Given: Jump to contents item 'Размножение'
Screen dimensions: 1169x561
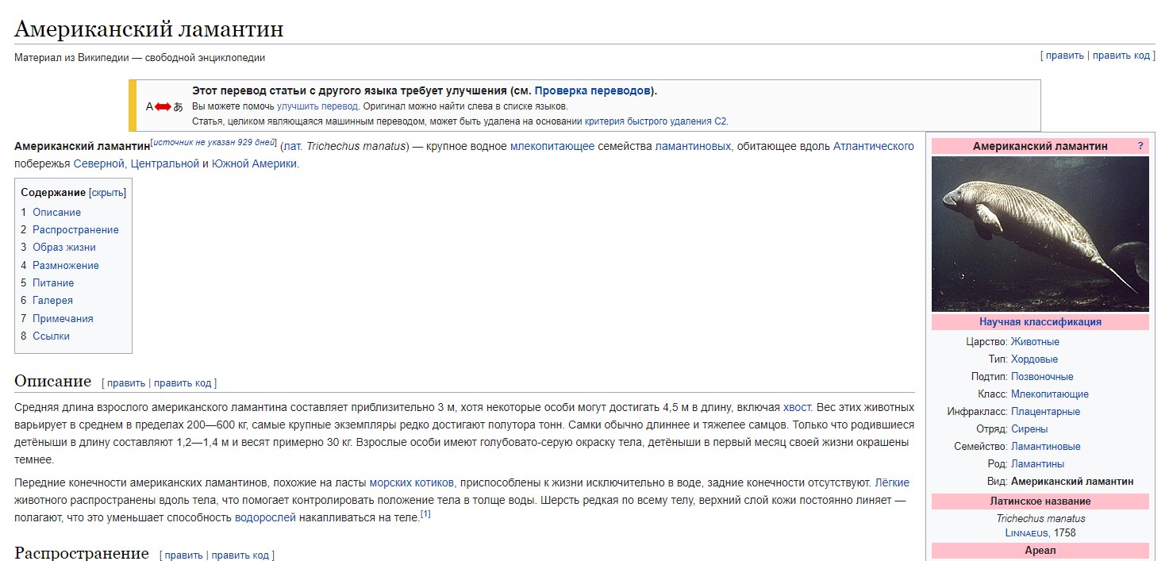Looking at the screenshot, I should click(x=66, y=265).
